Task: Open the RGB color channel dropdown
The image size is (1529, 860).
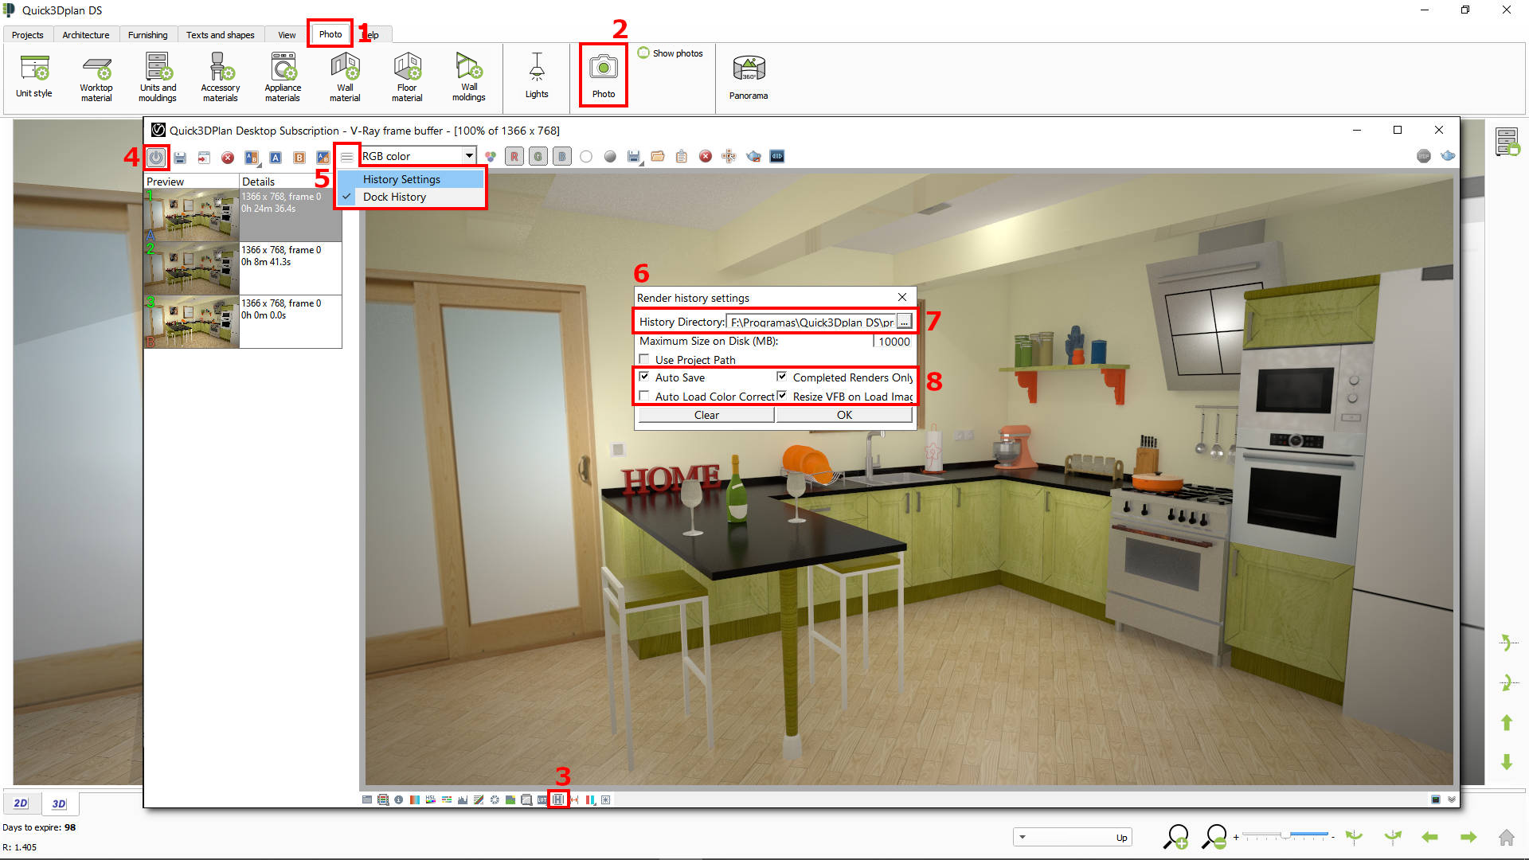Action: pyautogui.click(x=469, y=155)
